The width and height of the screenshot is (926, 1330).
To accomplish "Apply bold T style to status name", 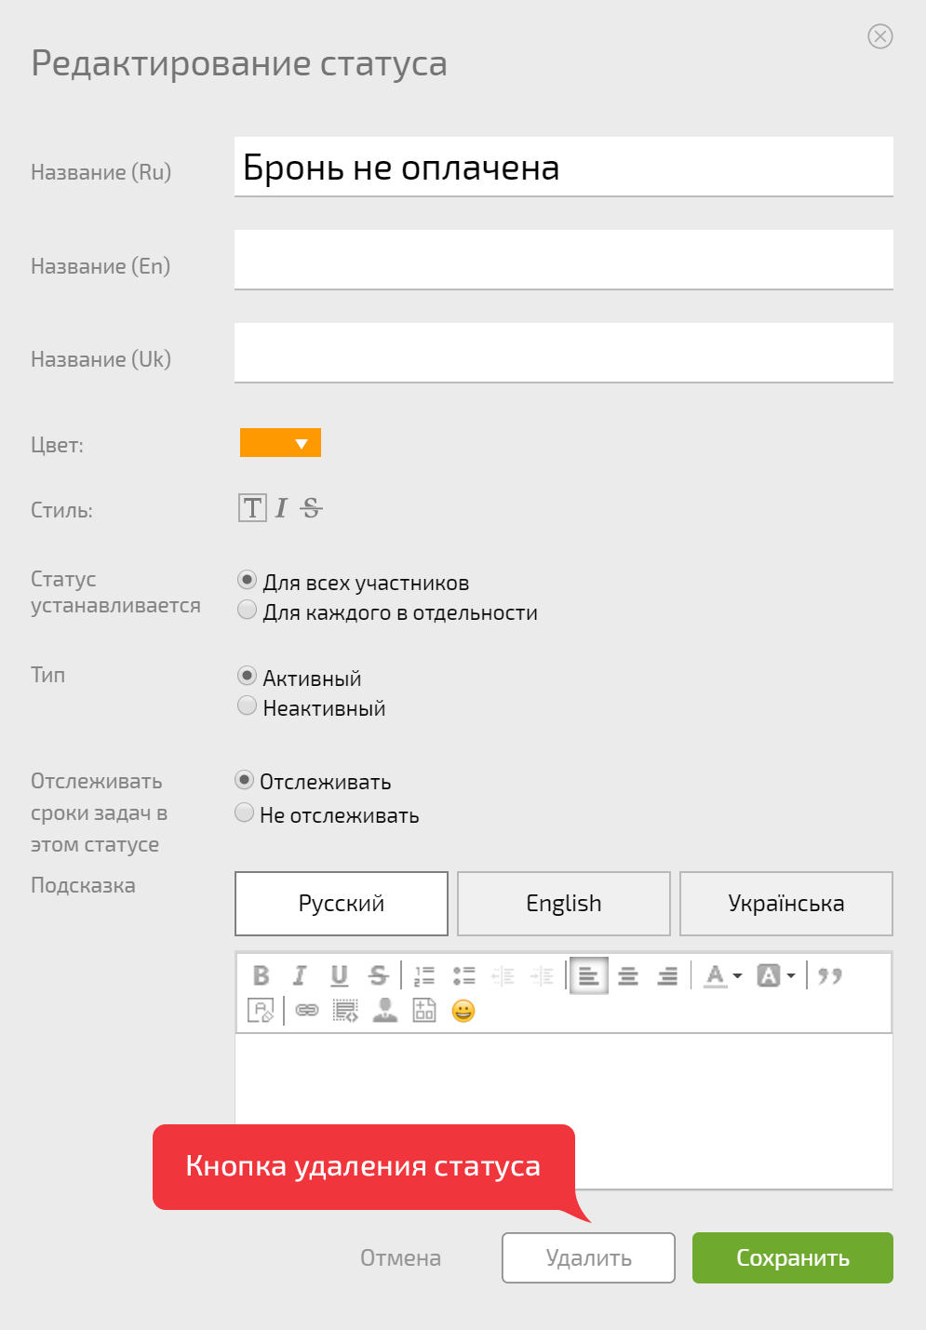I will [252, 507].
